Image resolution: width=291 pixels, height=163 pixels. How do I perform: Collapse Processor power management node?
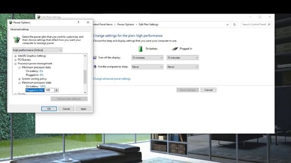point(15,63)
